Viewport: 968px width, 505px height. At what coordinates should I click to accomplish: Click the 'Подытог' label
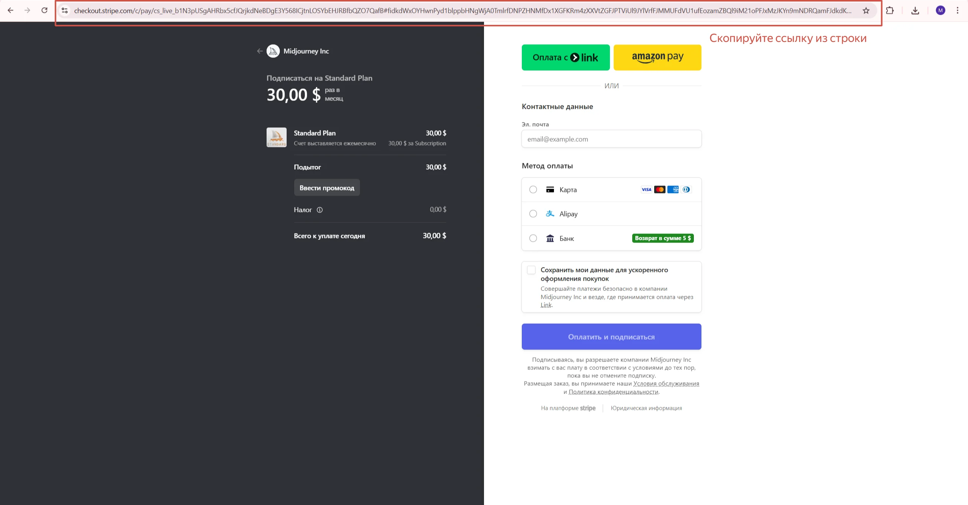[x=307, y=167]
